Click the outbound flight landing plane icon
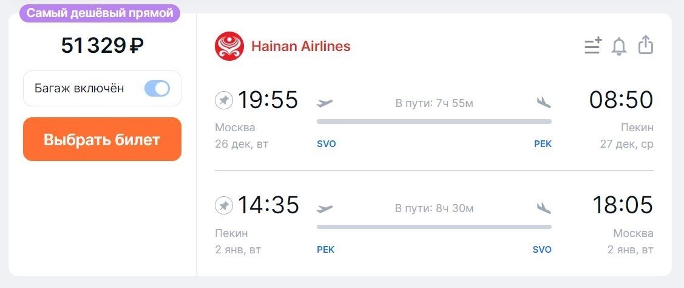 tap(544, 103)
